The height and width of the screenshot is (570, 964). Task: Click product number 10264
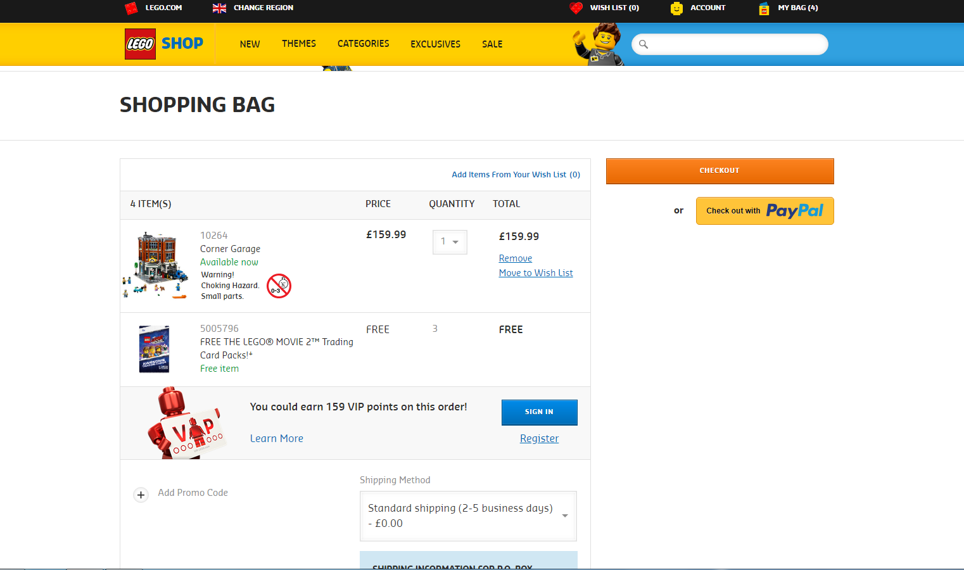click(214, 236)
